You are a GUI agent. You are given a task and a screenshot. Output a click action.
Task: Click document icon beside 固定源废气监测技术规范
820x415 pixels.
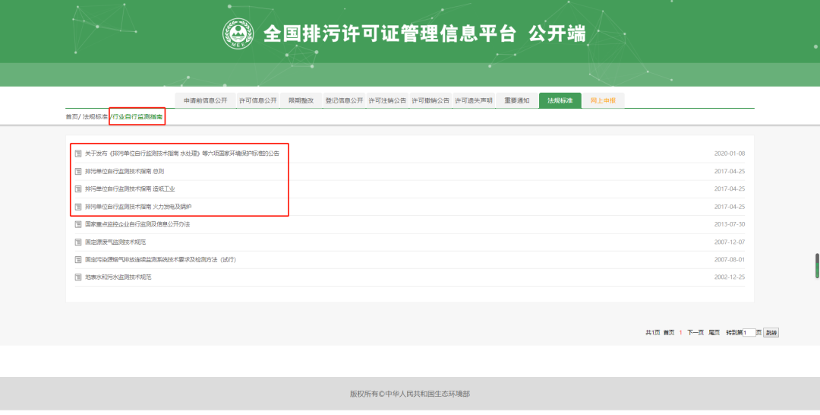[x=78, y=242]
